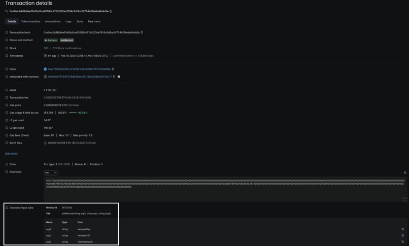Click the Hide details link
This screenshot has height=246, width=409.
point(11,154)
